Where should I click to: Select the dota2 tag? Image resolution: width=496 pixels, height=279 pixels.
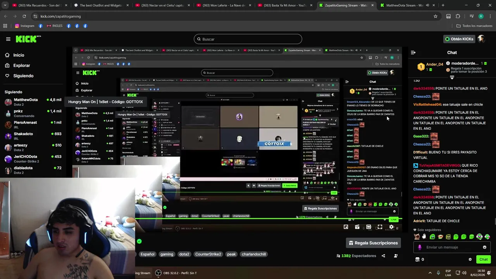184,254
